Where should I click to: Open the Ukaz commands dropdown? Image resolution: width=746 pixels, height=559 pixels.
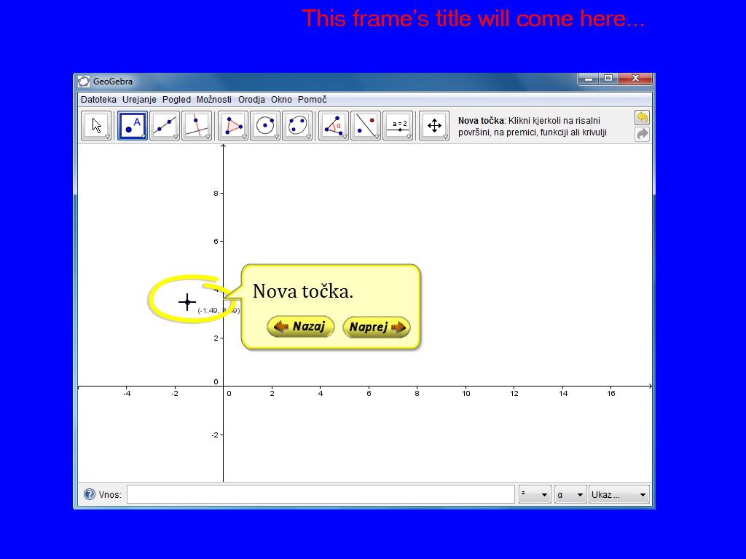coord(619,494)
